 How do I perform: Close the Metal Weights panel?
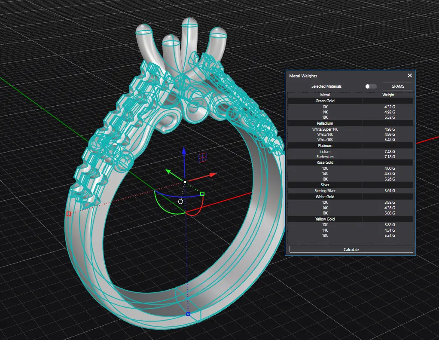pos(409,76)
